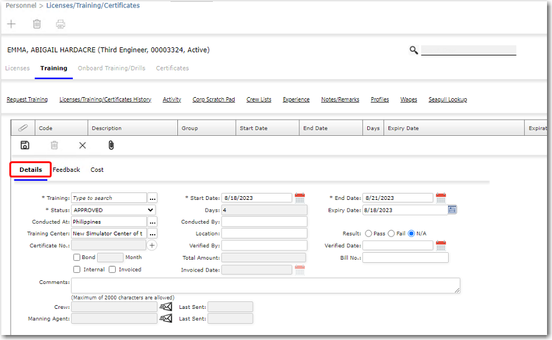Click the Certificate No. plus circle icon
Image resolution: width=552 pixels, height=340 pixels.
(152, 245)
